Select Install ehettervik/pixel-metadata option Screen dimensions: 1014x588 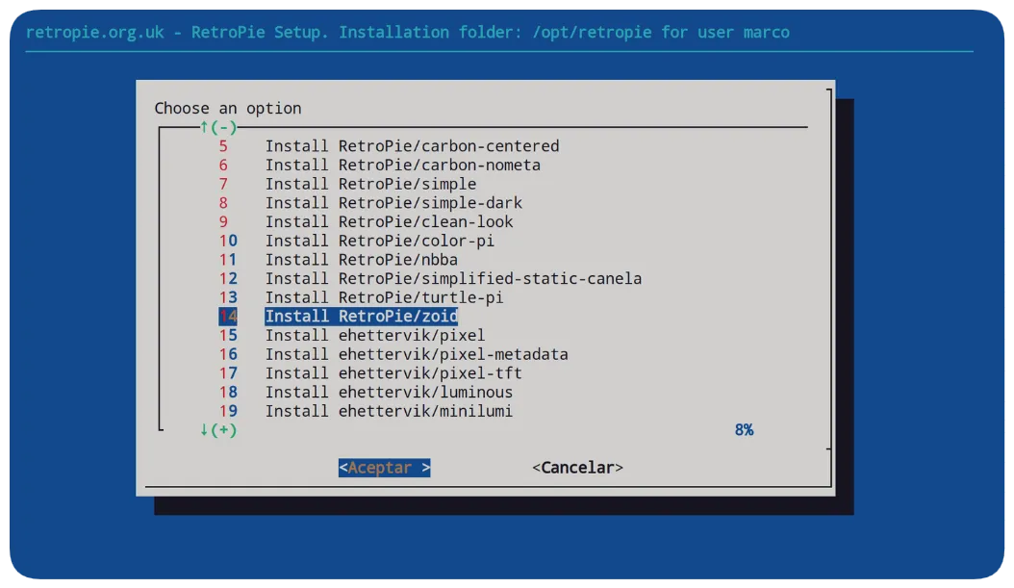(417, 354)
